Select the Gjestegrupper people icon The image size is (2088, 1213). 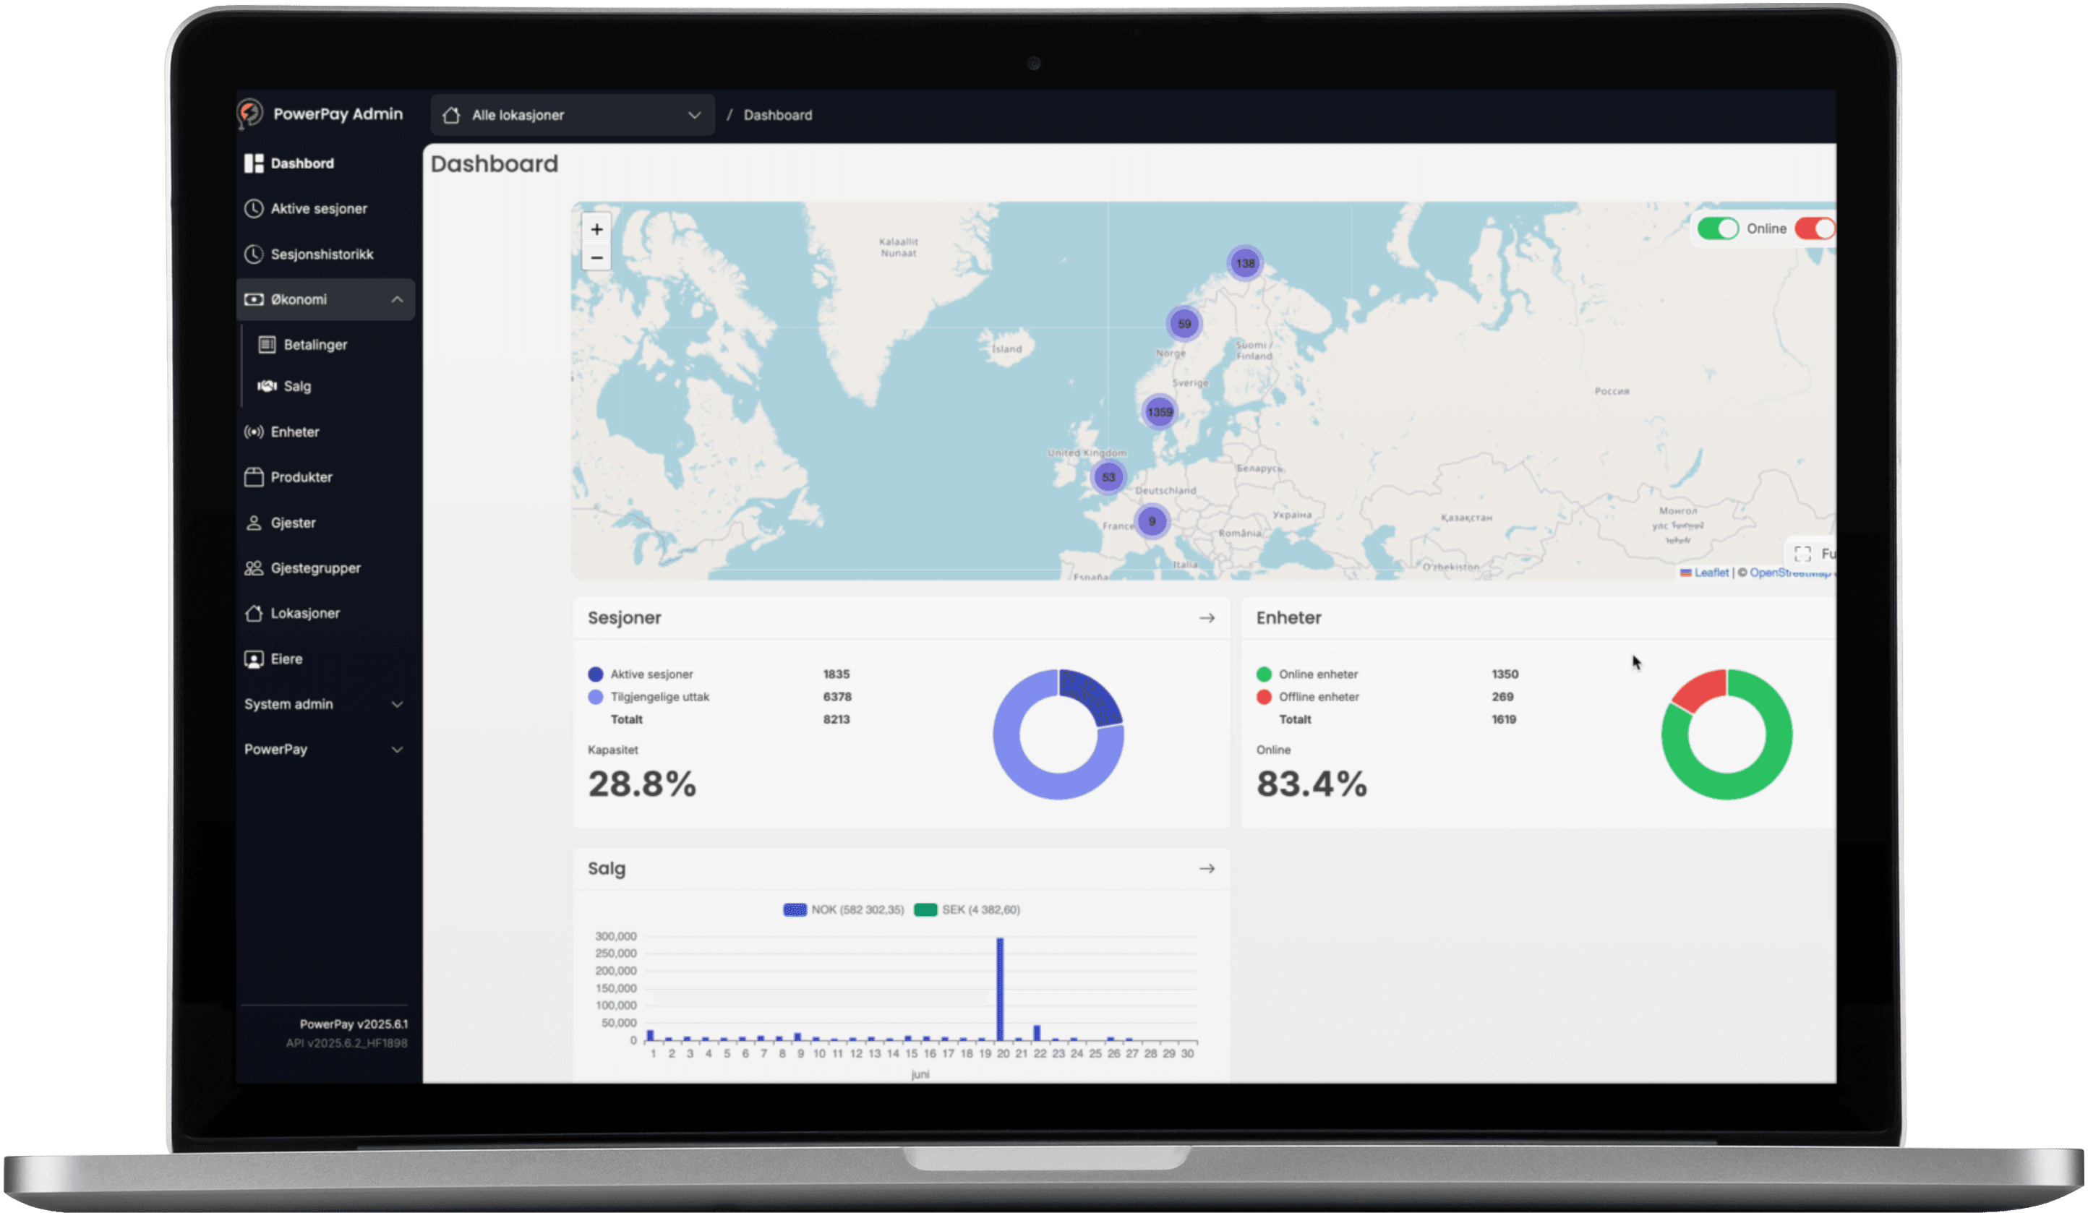pos(254,567)
